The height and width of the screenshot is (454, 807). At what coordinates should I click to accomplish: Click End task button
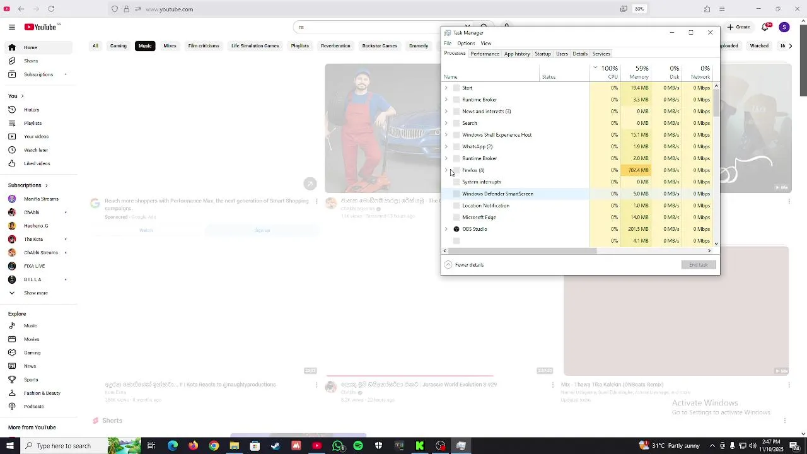(699, 265)
